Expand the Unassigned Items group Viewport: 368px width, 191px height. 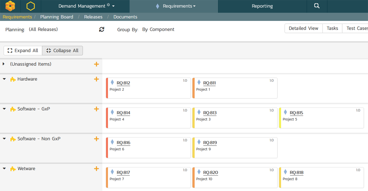pos(4,64)
